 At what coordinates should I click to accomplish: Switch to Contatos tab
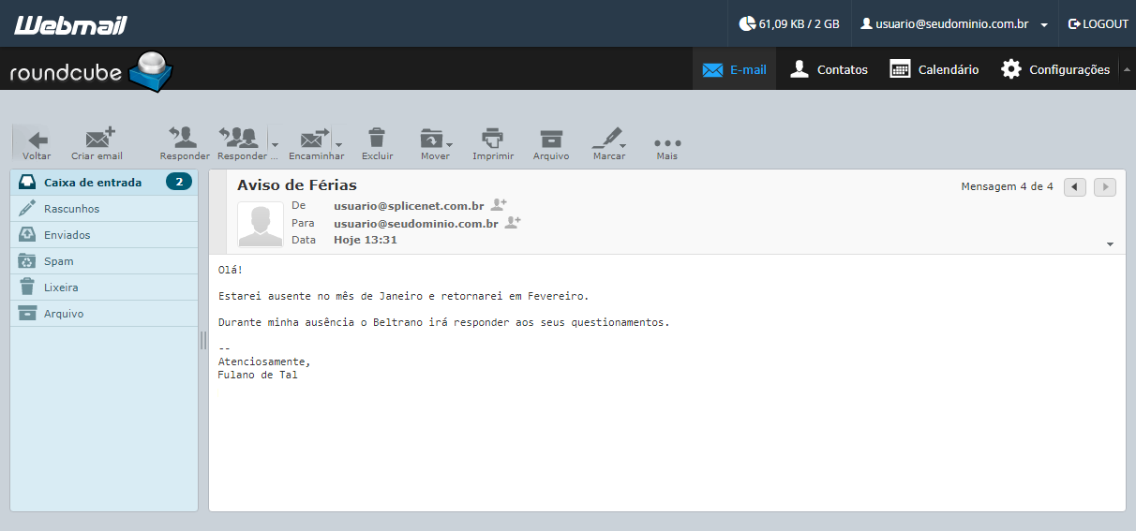click(828, 69)
